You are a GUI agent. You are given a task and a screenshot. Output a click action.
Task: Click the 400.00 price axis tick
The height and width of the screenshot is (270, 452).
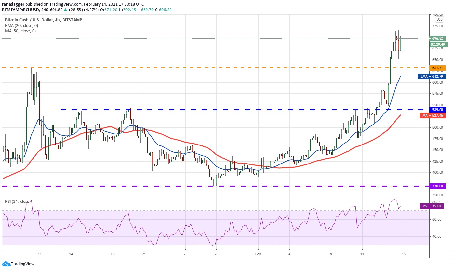click(x=438, y=172)
